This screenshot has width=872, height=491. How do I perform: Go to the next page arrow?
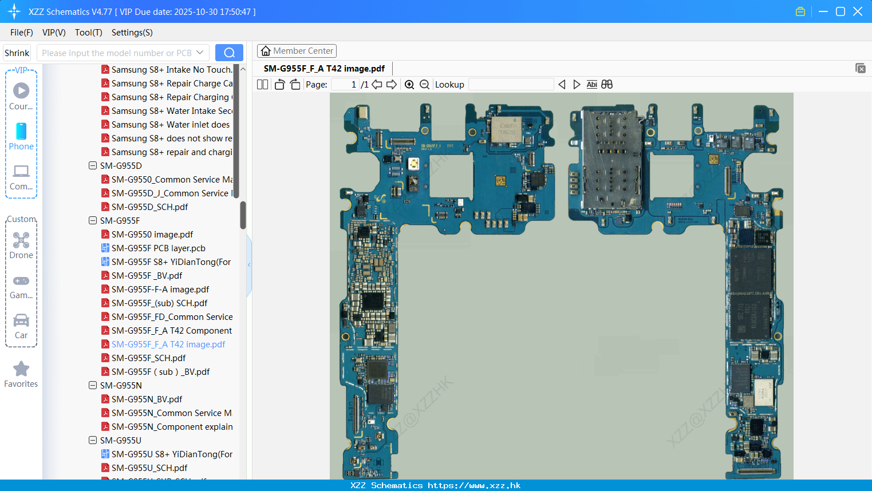coord(392,85)
